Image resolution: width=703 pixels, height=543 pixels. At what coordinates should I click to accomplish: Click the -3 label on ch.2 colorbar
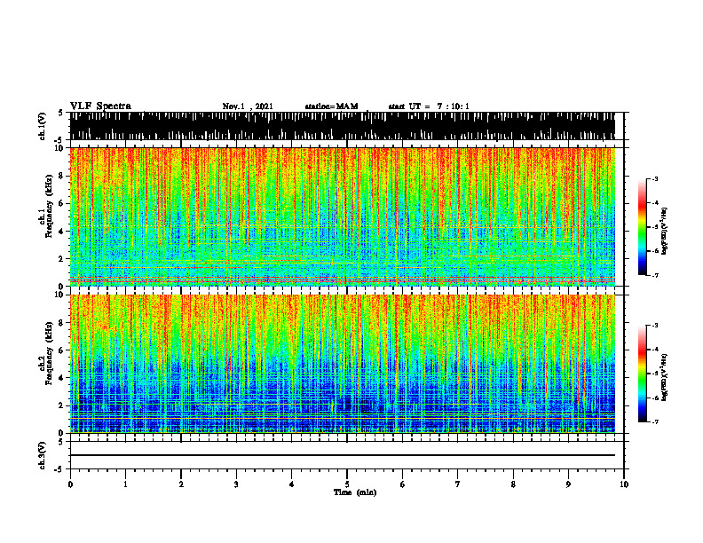655,326
